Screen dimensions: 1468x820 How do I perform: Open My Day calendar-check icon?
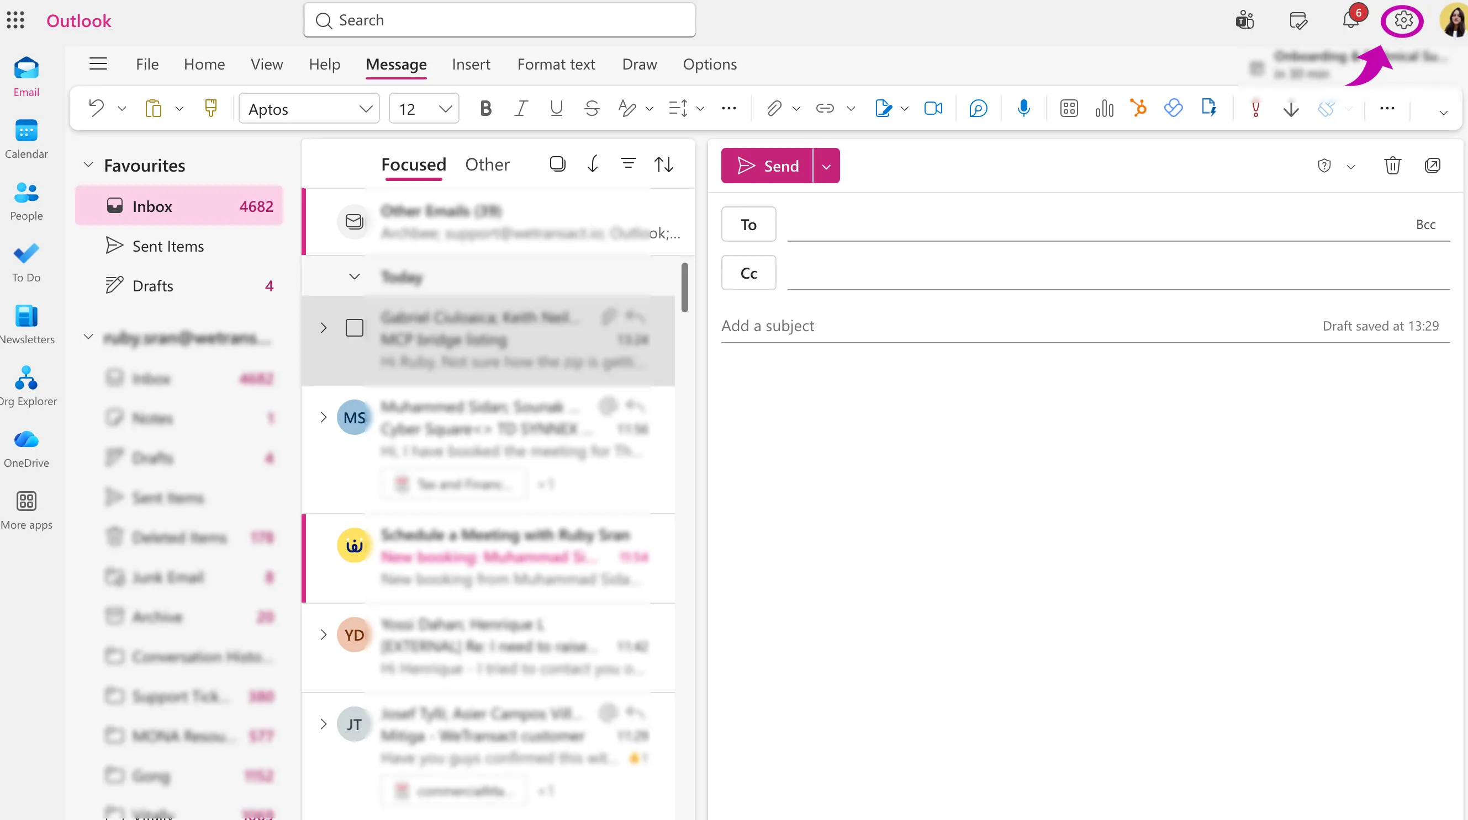pos(1298,20)
